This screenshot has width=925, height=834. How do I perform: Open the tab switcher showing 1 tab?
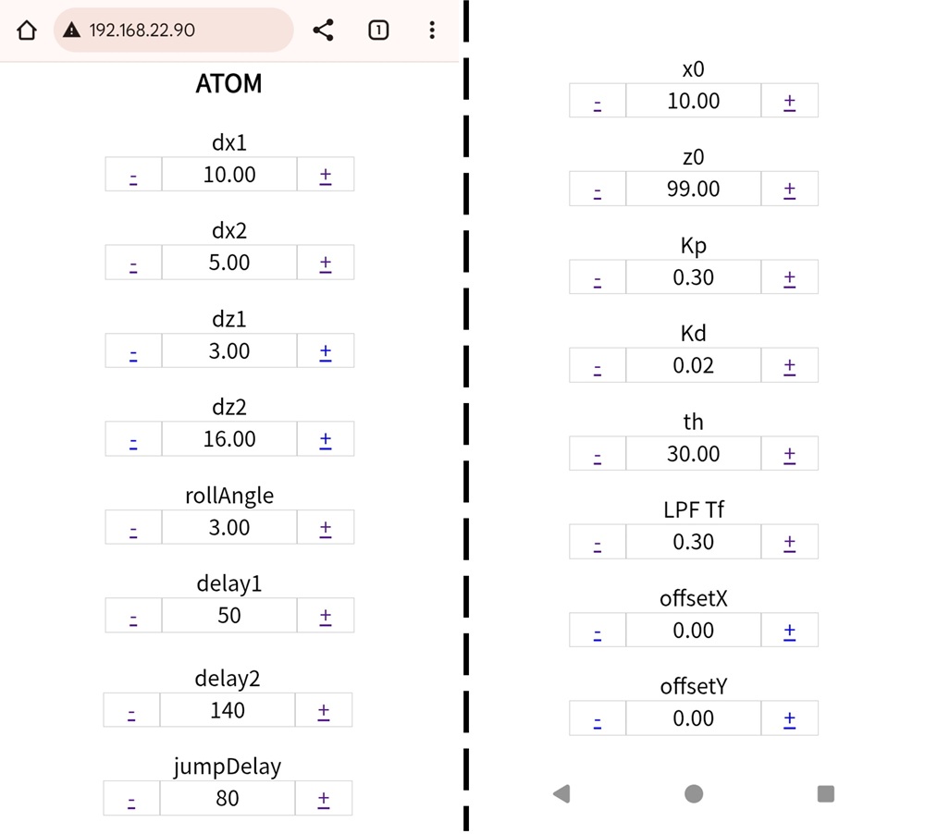377,31
